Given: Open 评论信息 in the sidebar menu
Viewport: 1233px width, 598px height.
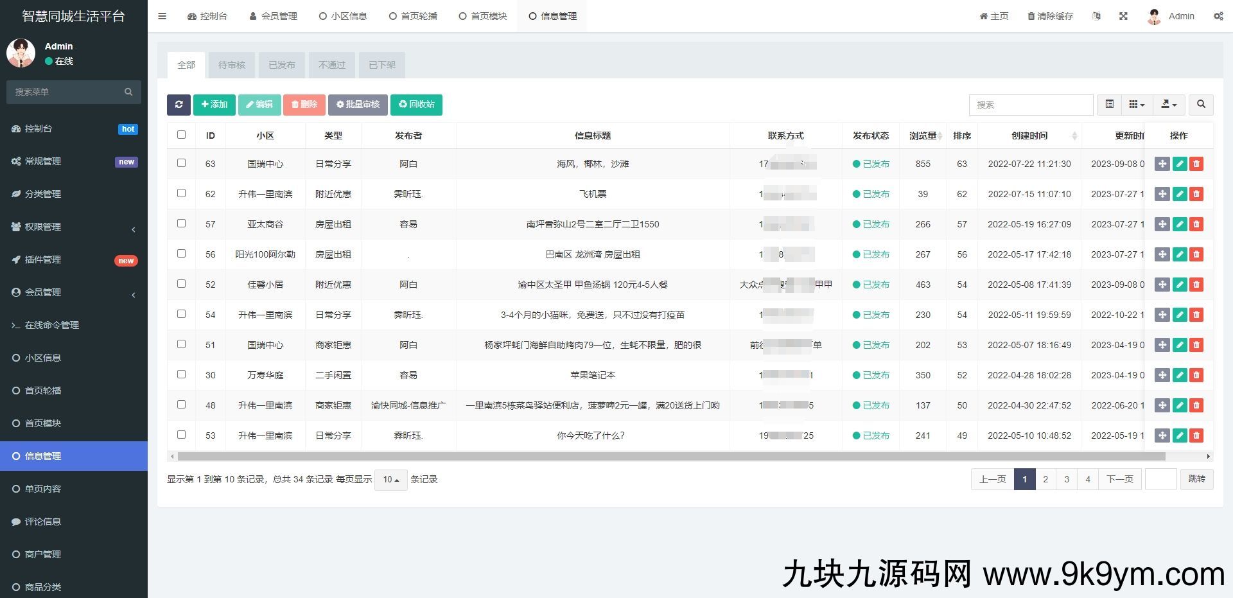Looking at the screenshot, I should [x=43, y=522].
